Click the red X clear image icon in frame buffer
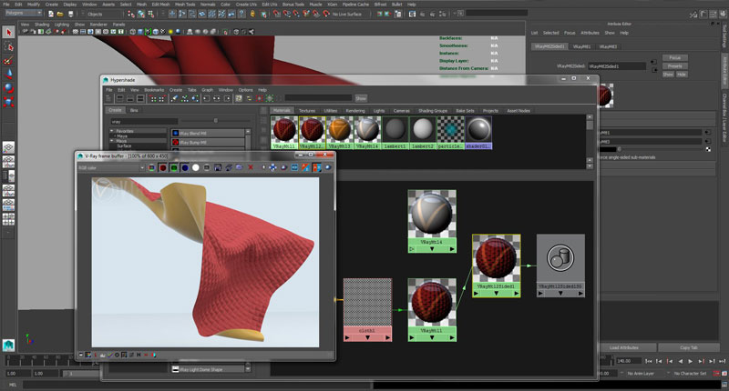The height and width of the screenshot is (391, 729). [251, 167]
